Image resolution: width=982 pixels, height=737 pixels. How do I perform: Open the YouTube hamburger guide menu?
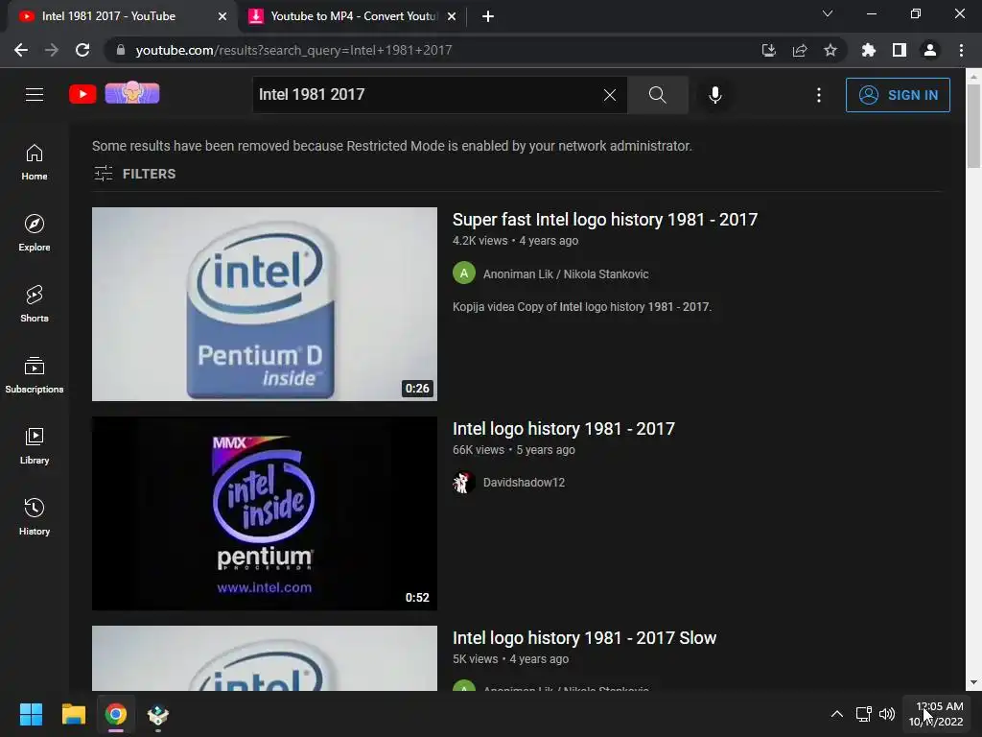tap(35, 95)
